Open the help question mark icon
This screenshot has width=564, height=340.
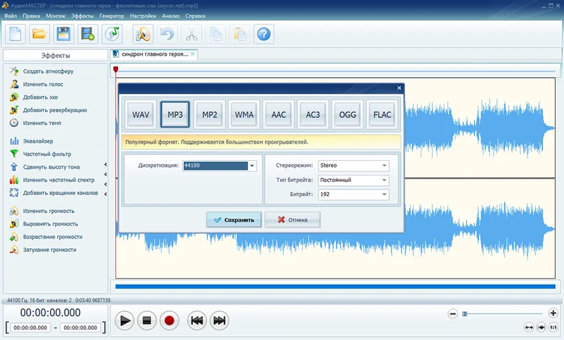[x=264, y=34]
